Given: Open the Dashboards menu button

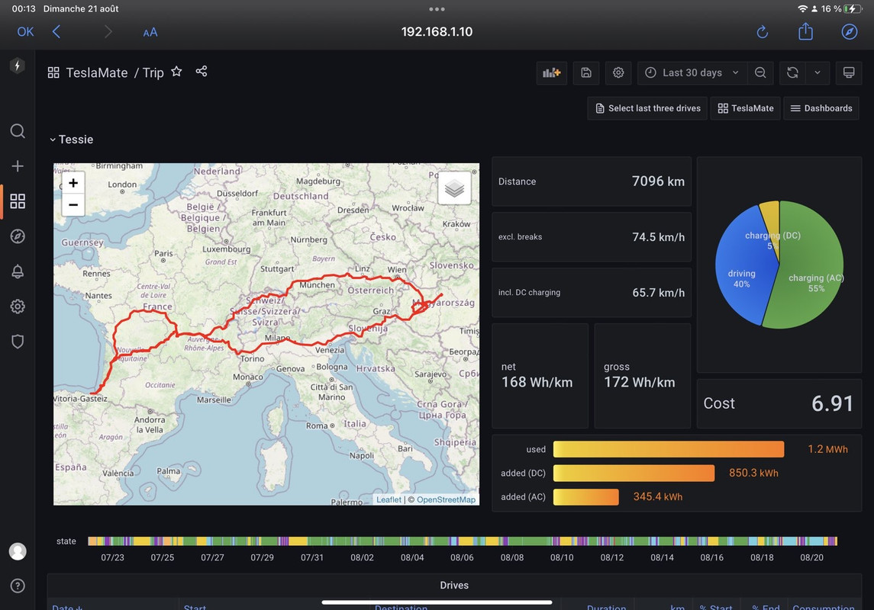Looking at the screenshot, I should click(821, 108).
